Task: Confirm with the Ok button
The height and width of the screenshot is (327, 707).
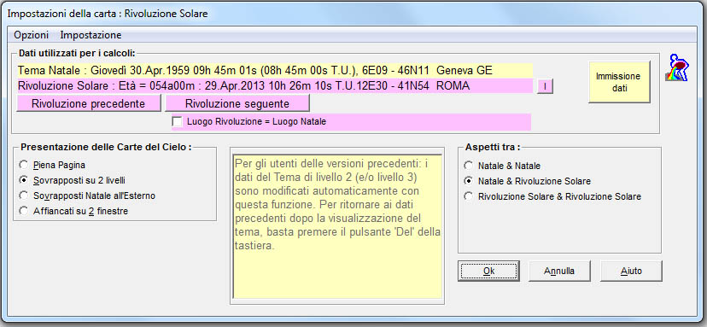Action: [x=488, y=271]
